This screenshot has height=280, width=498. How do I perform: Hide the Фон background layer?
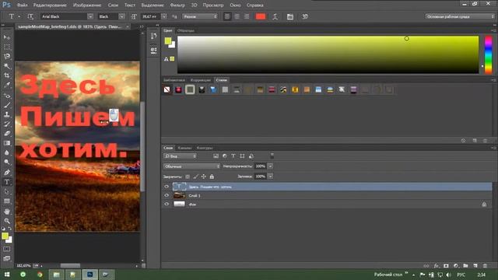click(x=167, y=204)
